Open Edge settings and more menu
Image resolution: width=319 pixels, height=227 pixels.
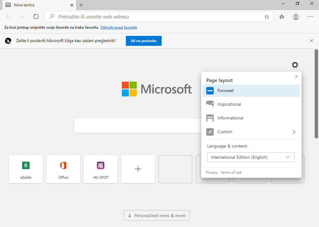pyautogui.click(x=310, y=17)
